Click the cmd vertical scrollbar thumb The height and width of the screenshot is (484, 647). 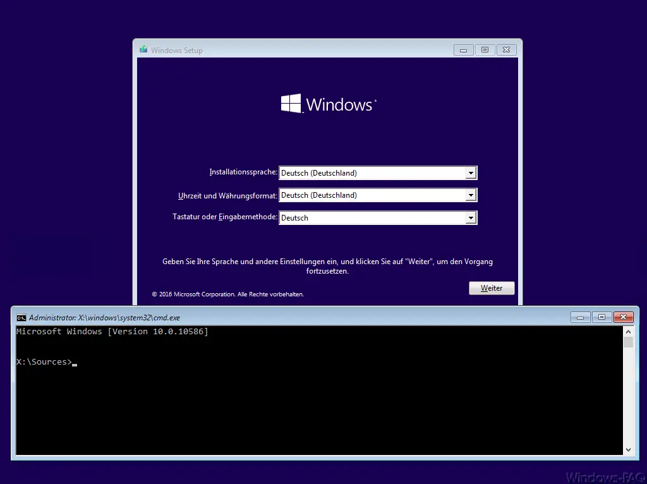coord(628,342)
